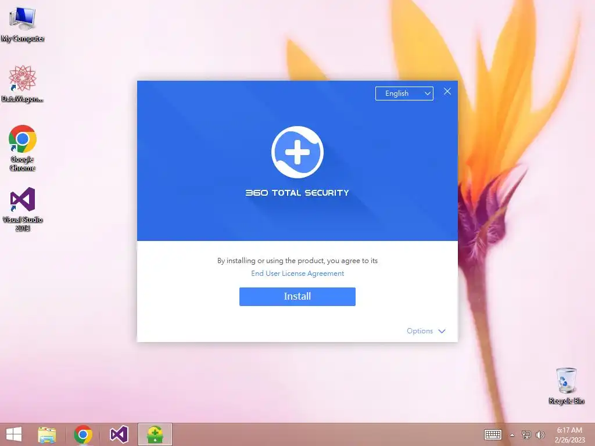The image size is (595, 446).
Task: Show hidden system tray icons
Action: (x=512, y=435)
